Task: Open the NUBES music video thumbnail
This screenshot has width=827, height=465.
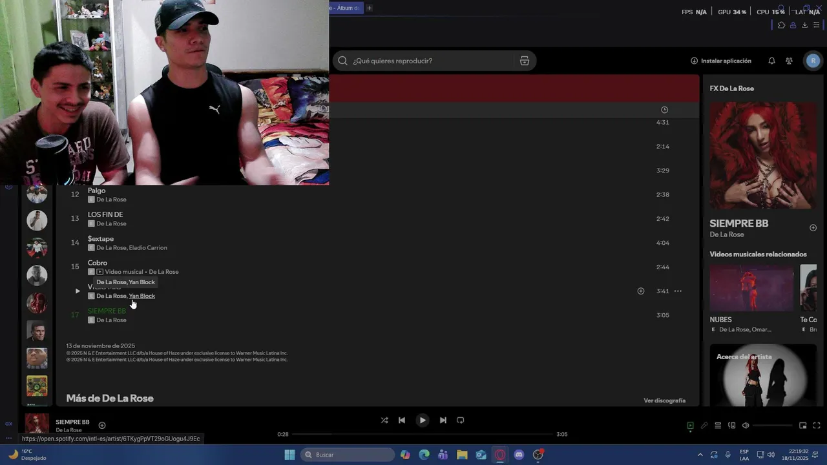Action: coord(751,288)
